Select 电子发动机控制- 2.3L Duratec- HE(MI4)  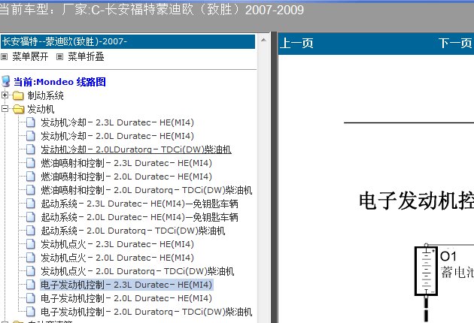click(x=126, y=285)
